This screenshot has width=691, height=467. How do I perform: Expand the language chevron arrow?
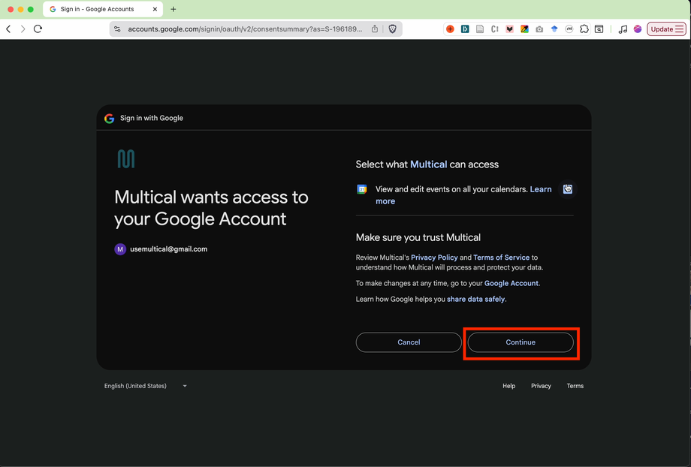184,386
